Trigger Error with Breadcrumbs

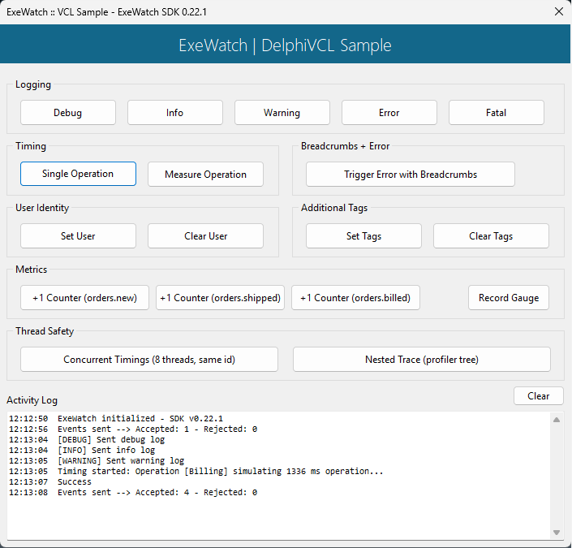pyautogui.click(x=411, y=175)
